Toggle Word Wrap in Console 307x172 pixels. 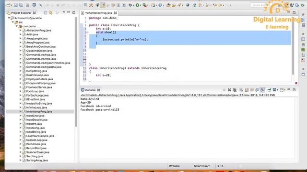(x=252, y=90)
